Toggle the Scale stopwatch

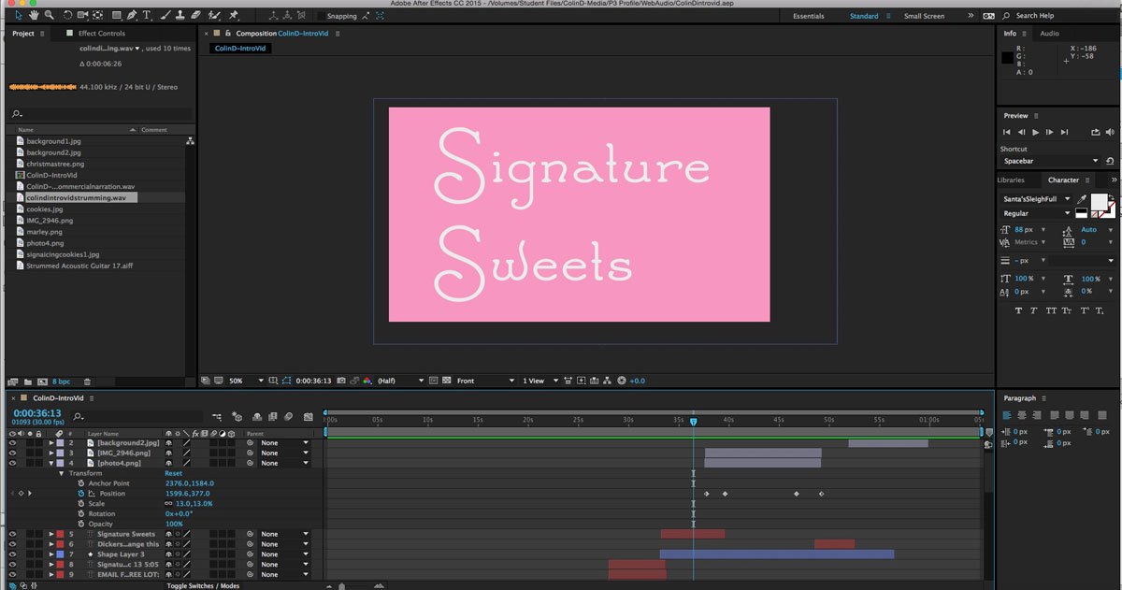[81, 504]
